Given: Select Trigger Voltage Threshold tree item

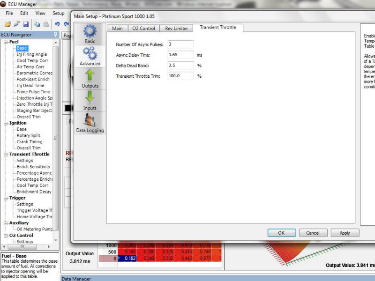Looking at the screenshot, I should [x=34, y=210].
